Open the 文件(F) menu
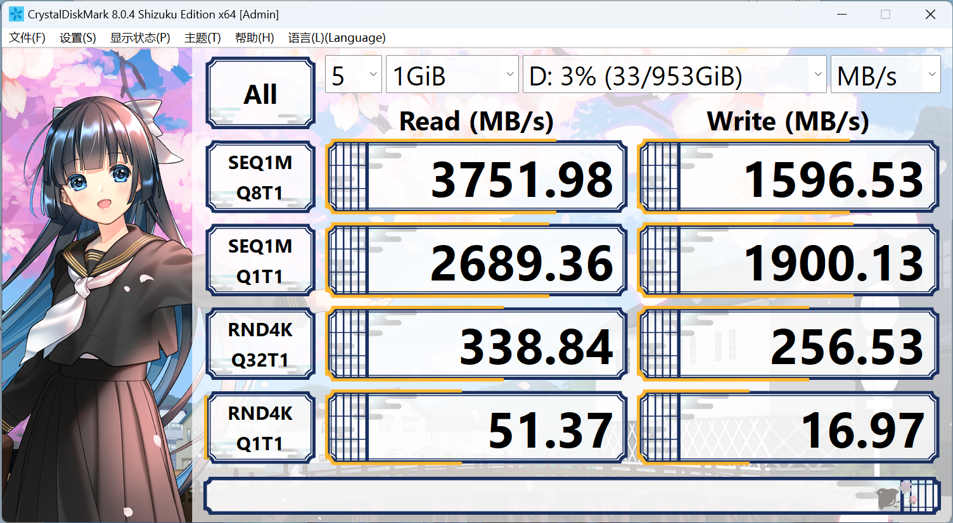This screenshot has height=523, width=953. pyautogui.click(x=27, y=38)
